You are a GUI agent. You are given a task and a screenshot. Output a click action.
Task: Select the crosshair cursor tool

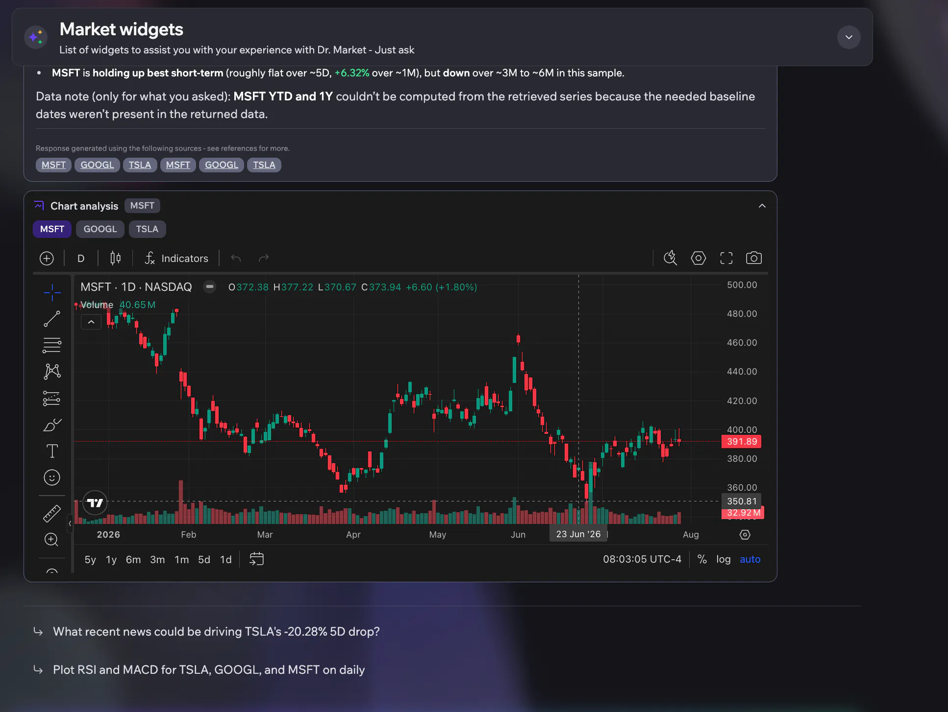point(52,292)
